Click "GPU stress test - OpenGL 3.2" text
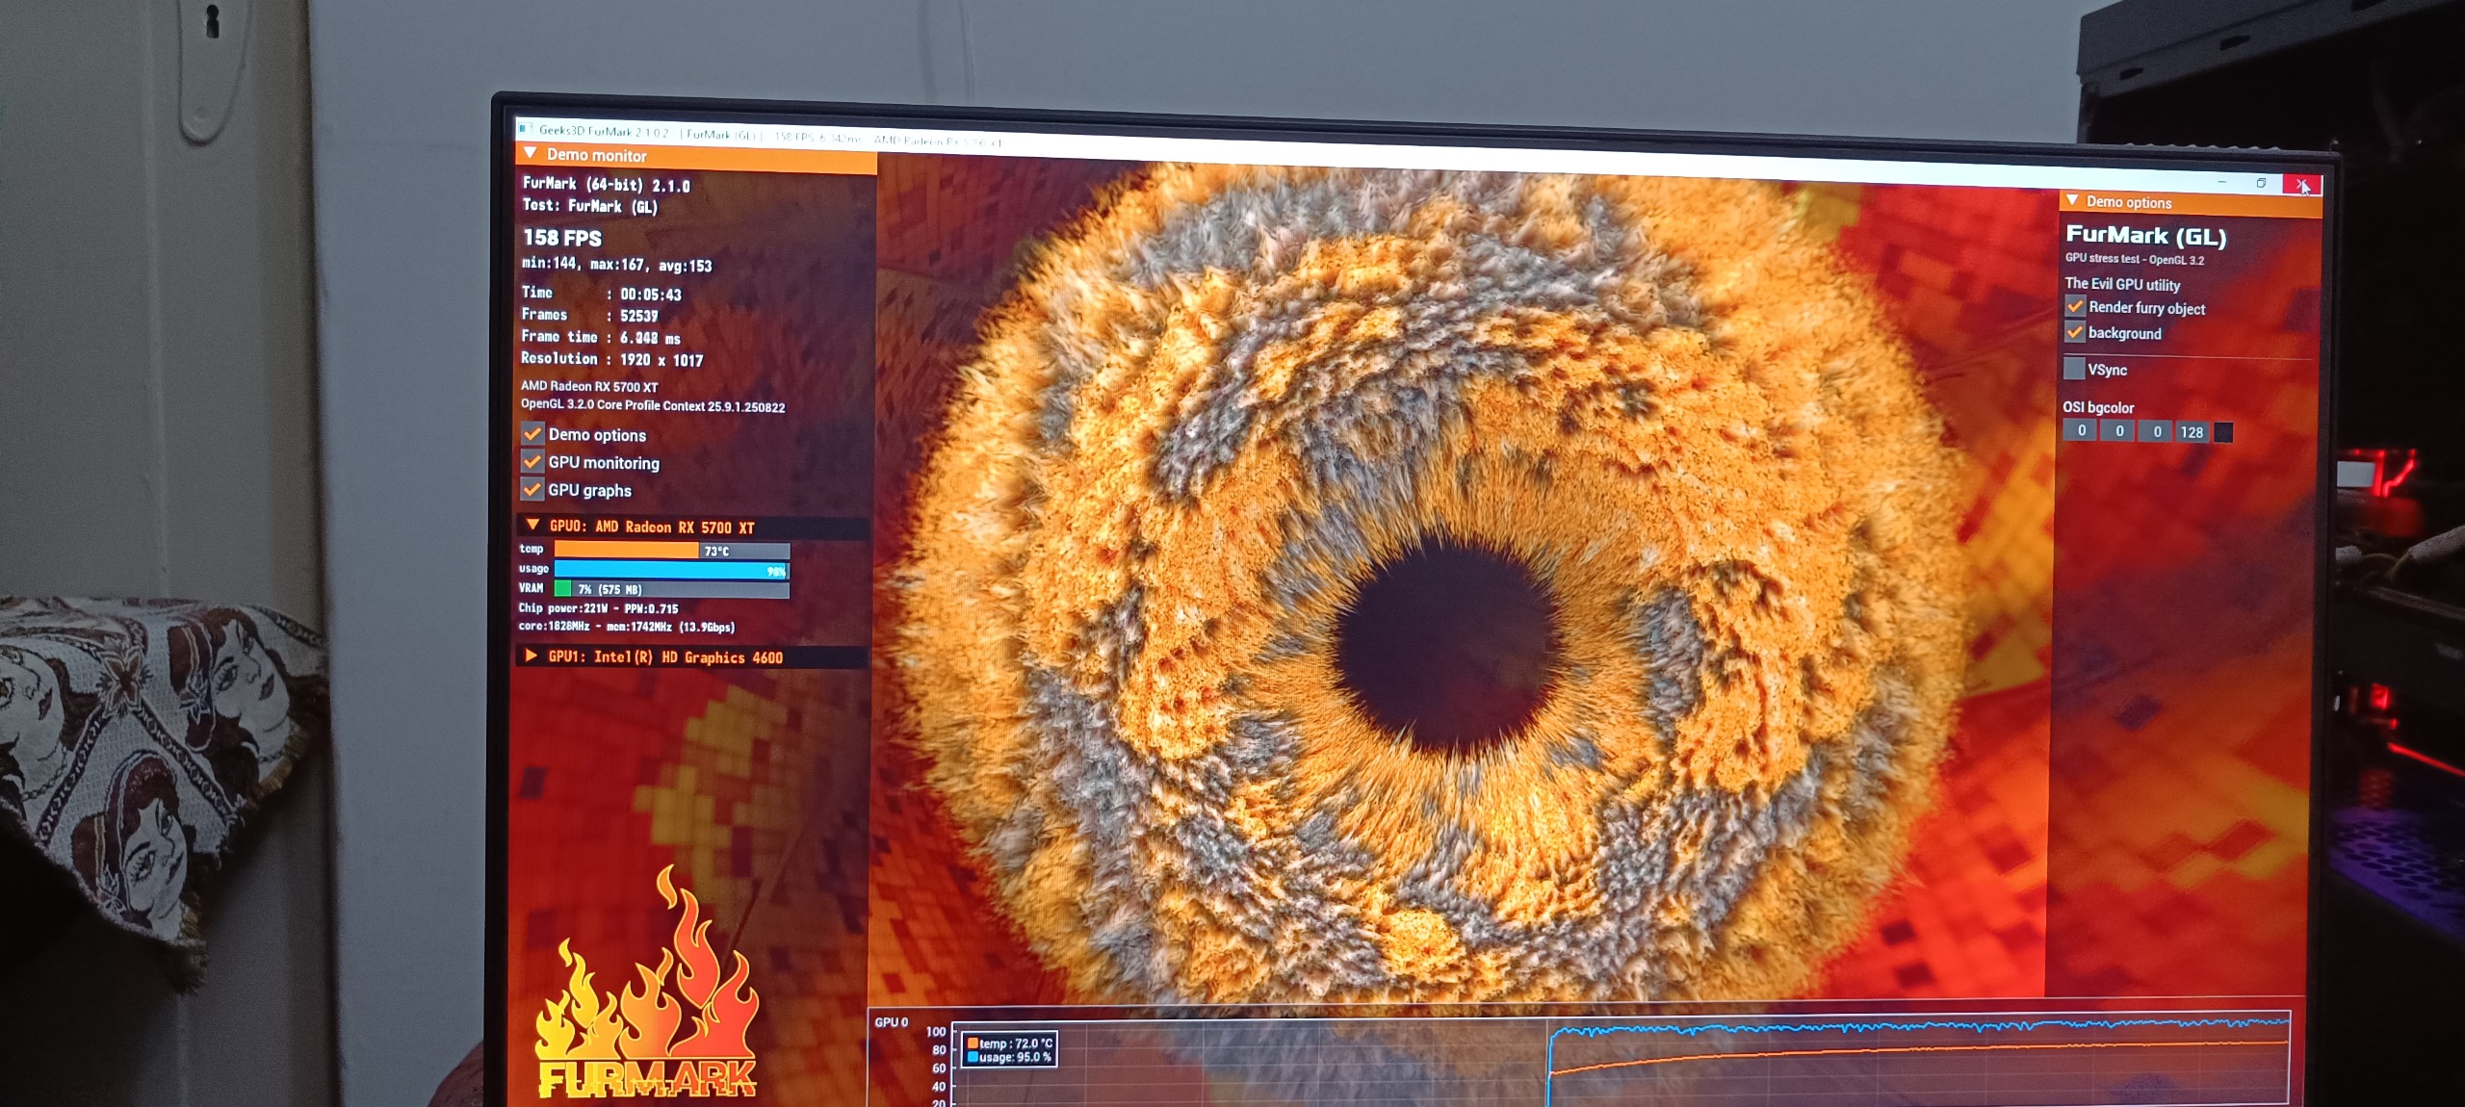 click(2135, 259)
